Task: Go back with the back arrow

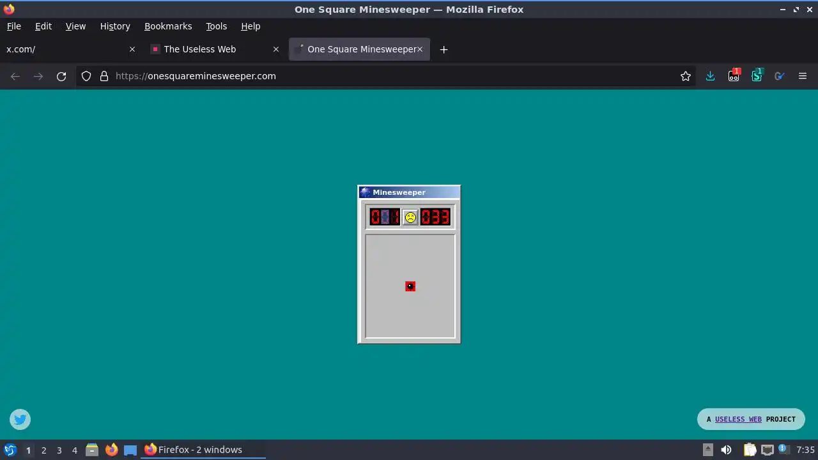Action: coord(15,76)
